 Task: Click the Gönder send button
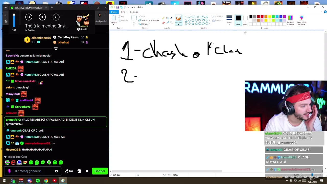point(100,171)
